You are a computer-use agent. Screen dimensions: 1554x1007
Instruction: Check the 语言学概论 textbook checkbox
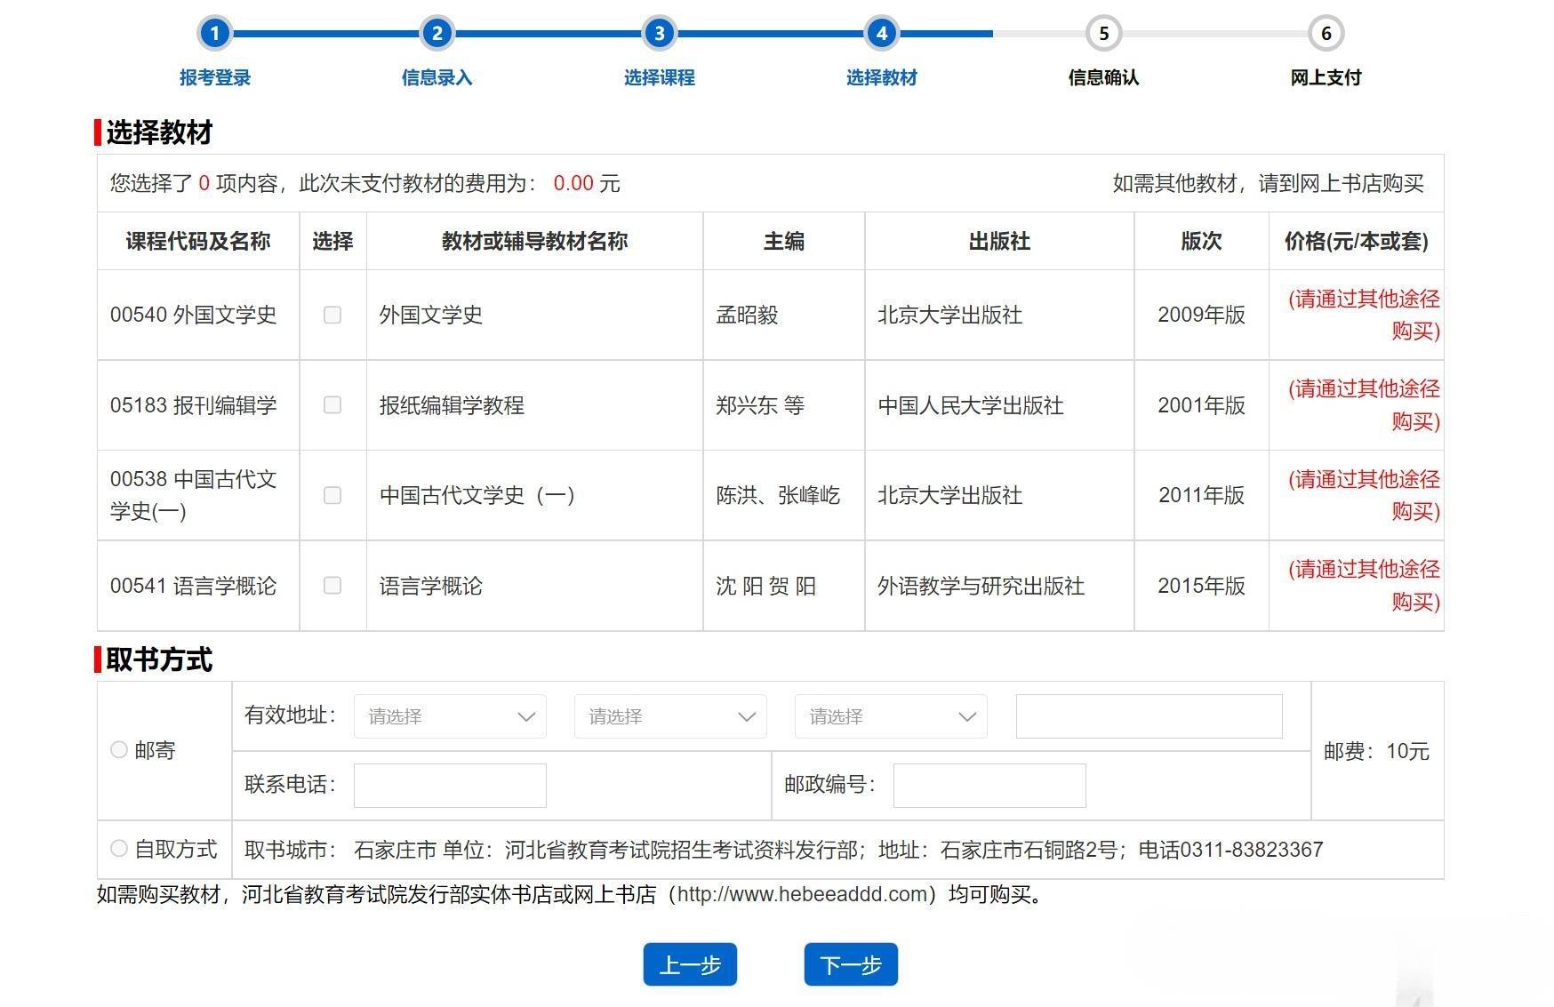[x=333, y=587]
